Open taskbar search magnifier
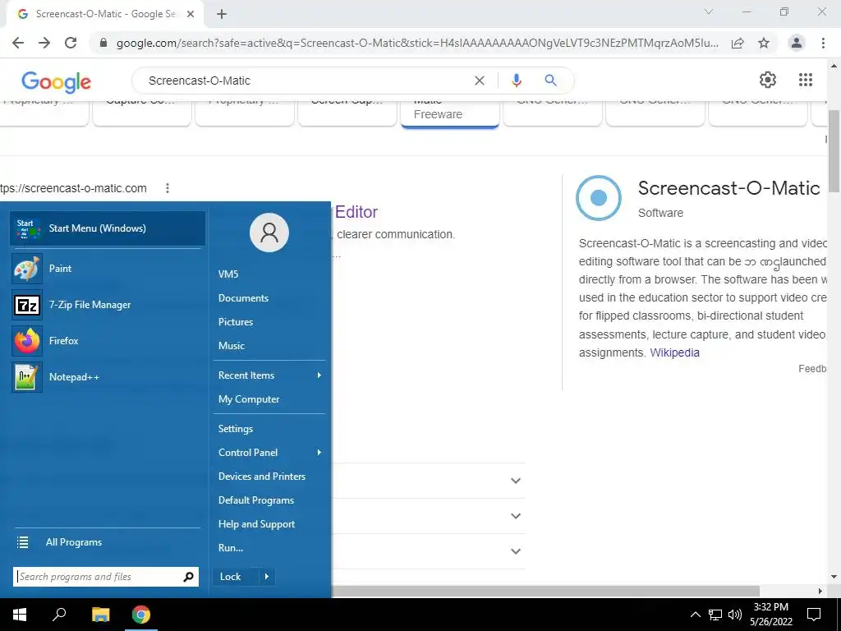 pos(59,614)
